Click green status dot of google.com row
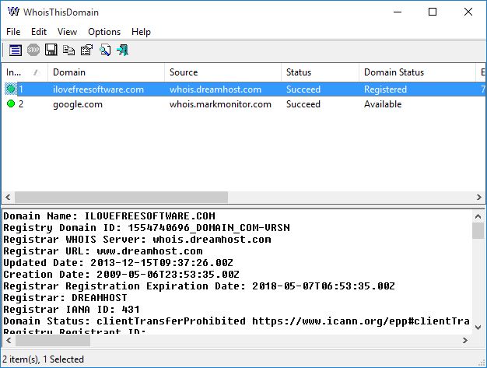The image size is (487, 368). (x=11, y=103)
